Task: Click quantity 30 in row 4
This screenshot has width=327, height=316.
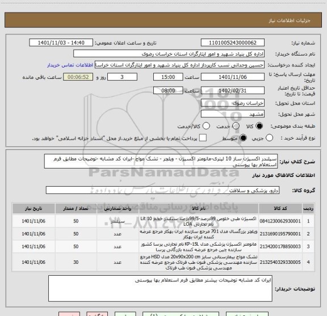Action: click(76, 262)
